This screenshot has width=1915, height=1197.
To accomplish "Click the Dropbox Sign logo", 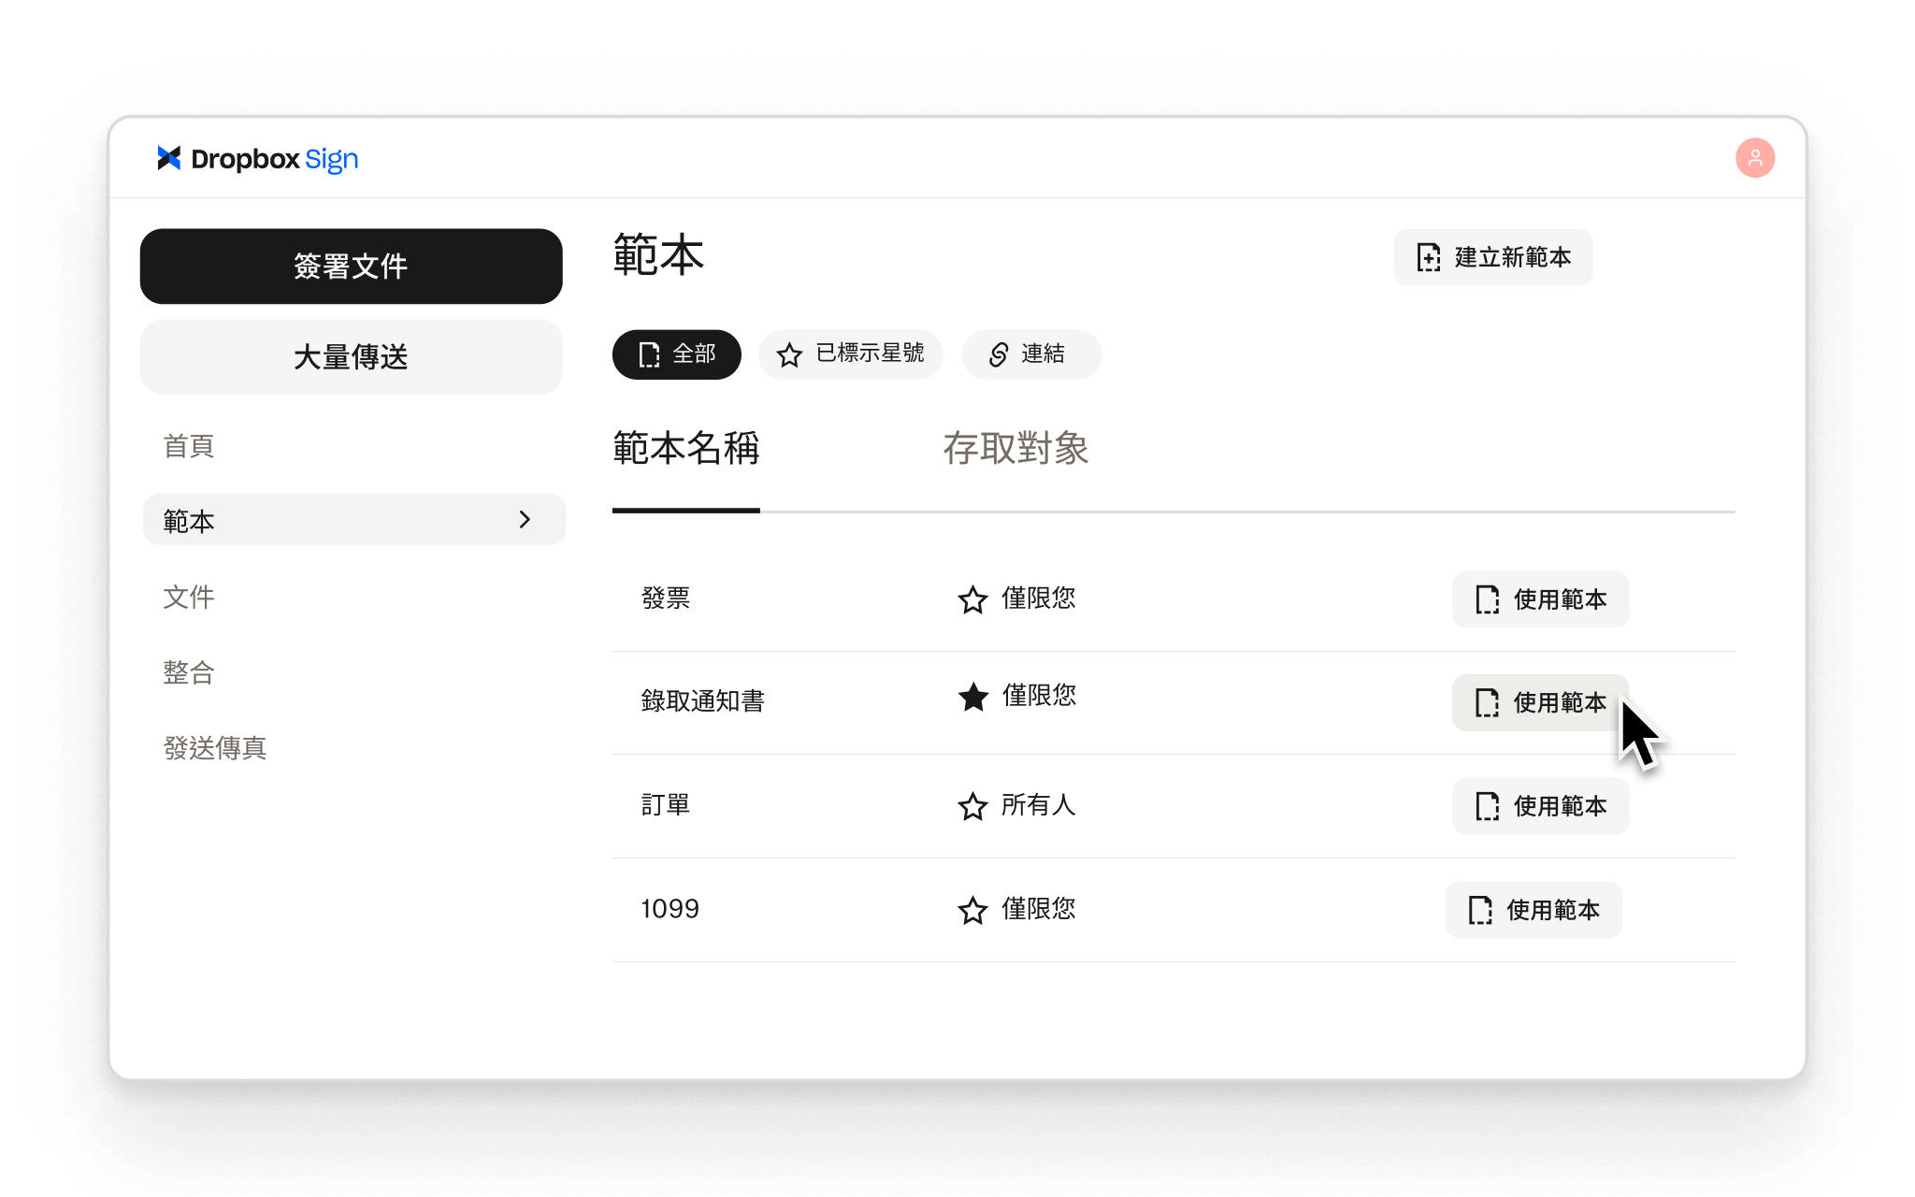I will tap(257, 159).
